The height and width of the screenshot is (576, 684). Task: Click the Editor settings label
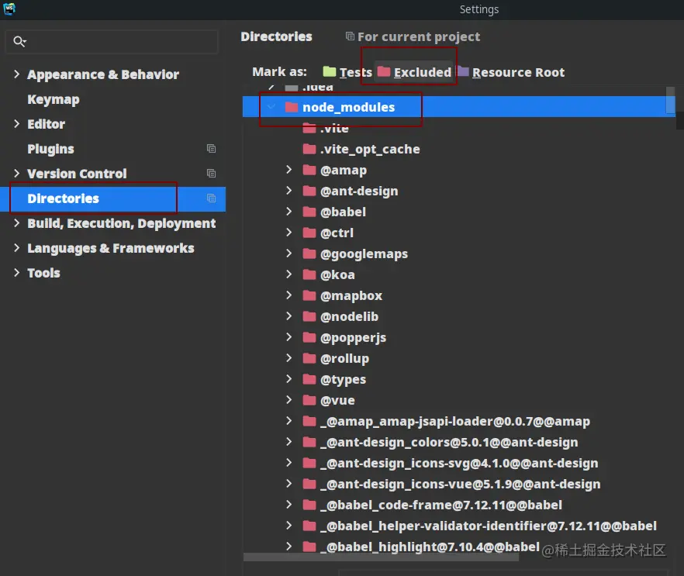pyautogui.click(x=46, y=124)
